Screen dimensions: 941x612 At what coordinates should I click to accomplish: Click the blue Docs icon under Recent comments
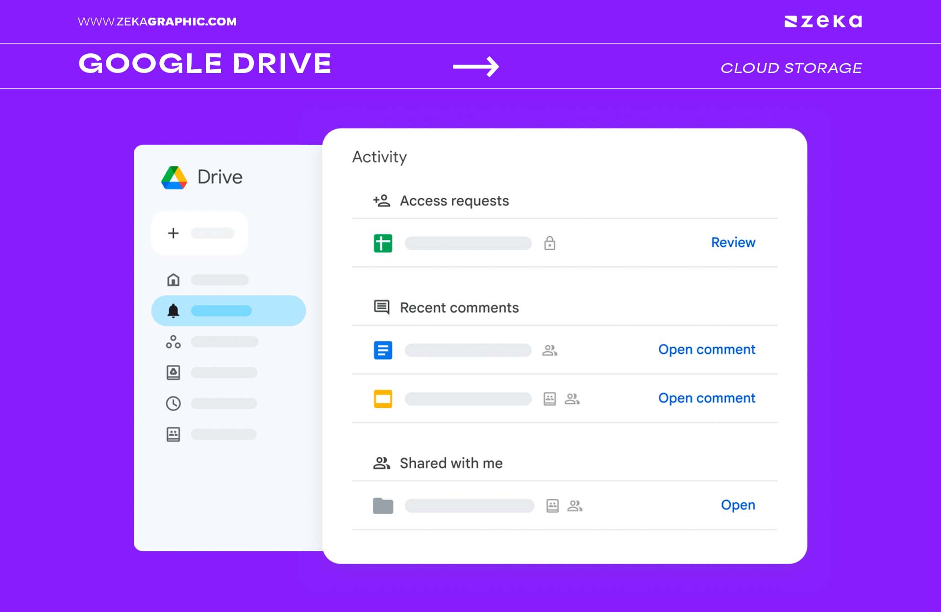pos(384,350)
